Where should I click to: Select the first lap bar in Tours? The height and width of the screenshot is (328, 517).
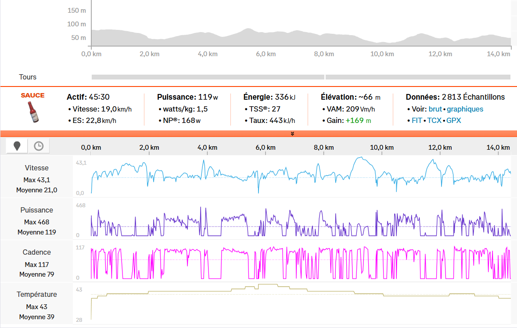click(208, 77)
